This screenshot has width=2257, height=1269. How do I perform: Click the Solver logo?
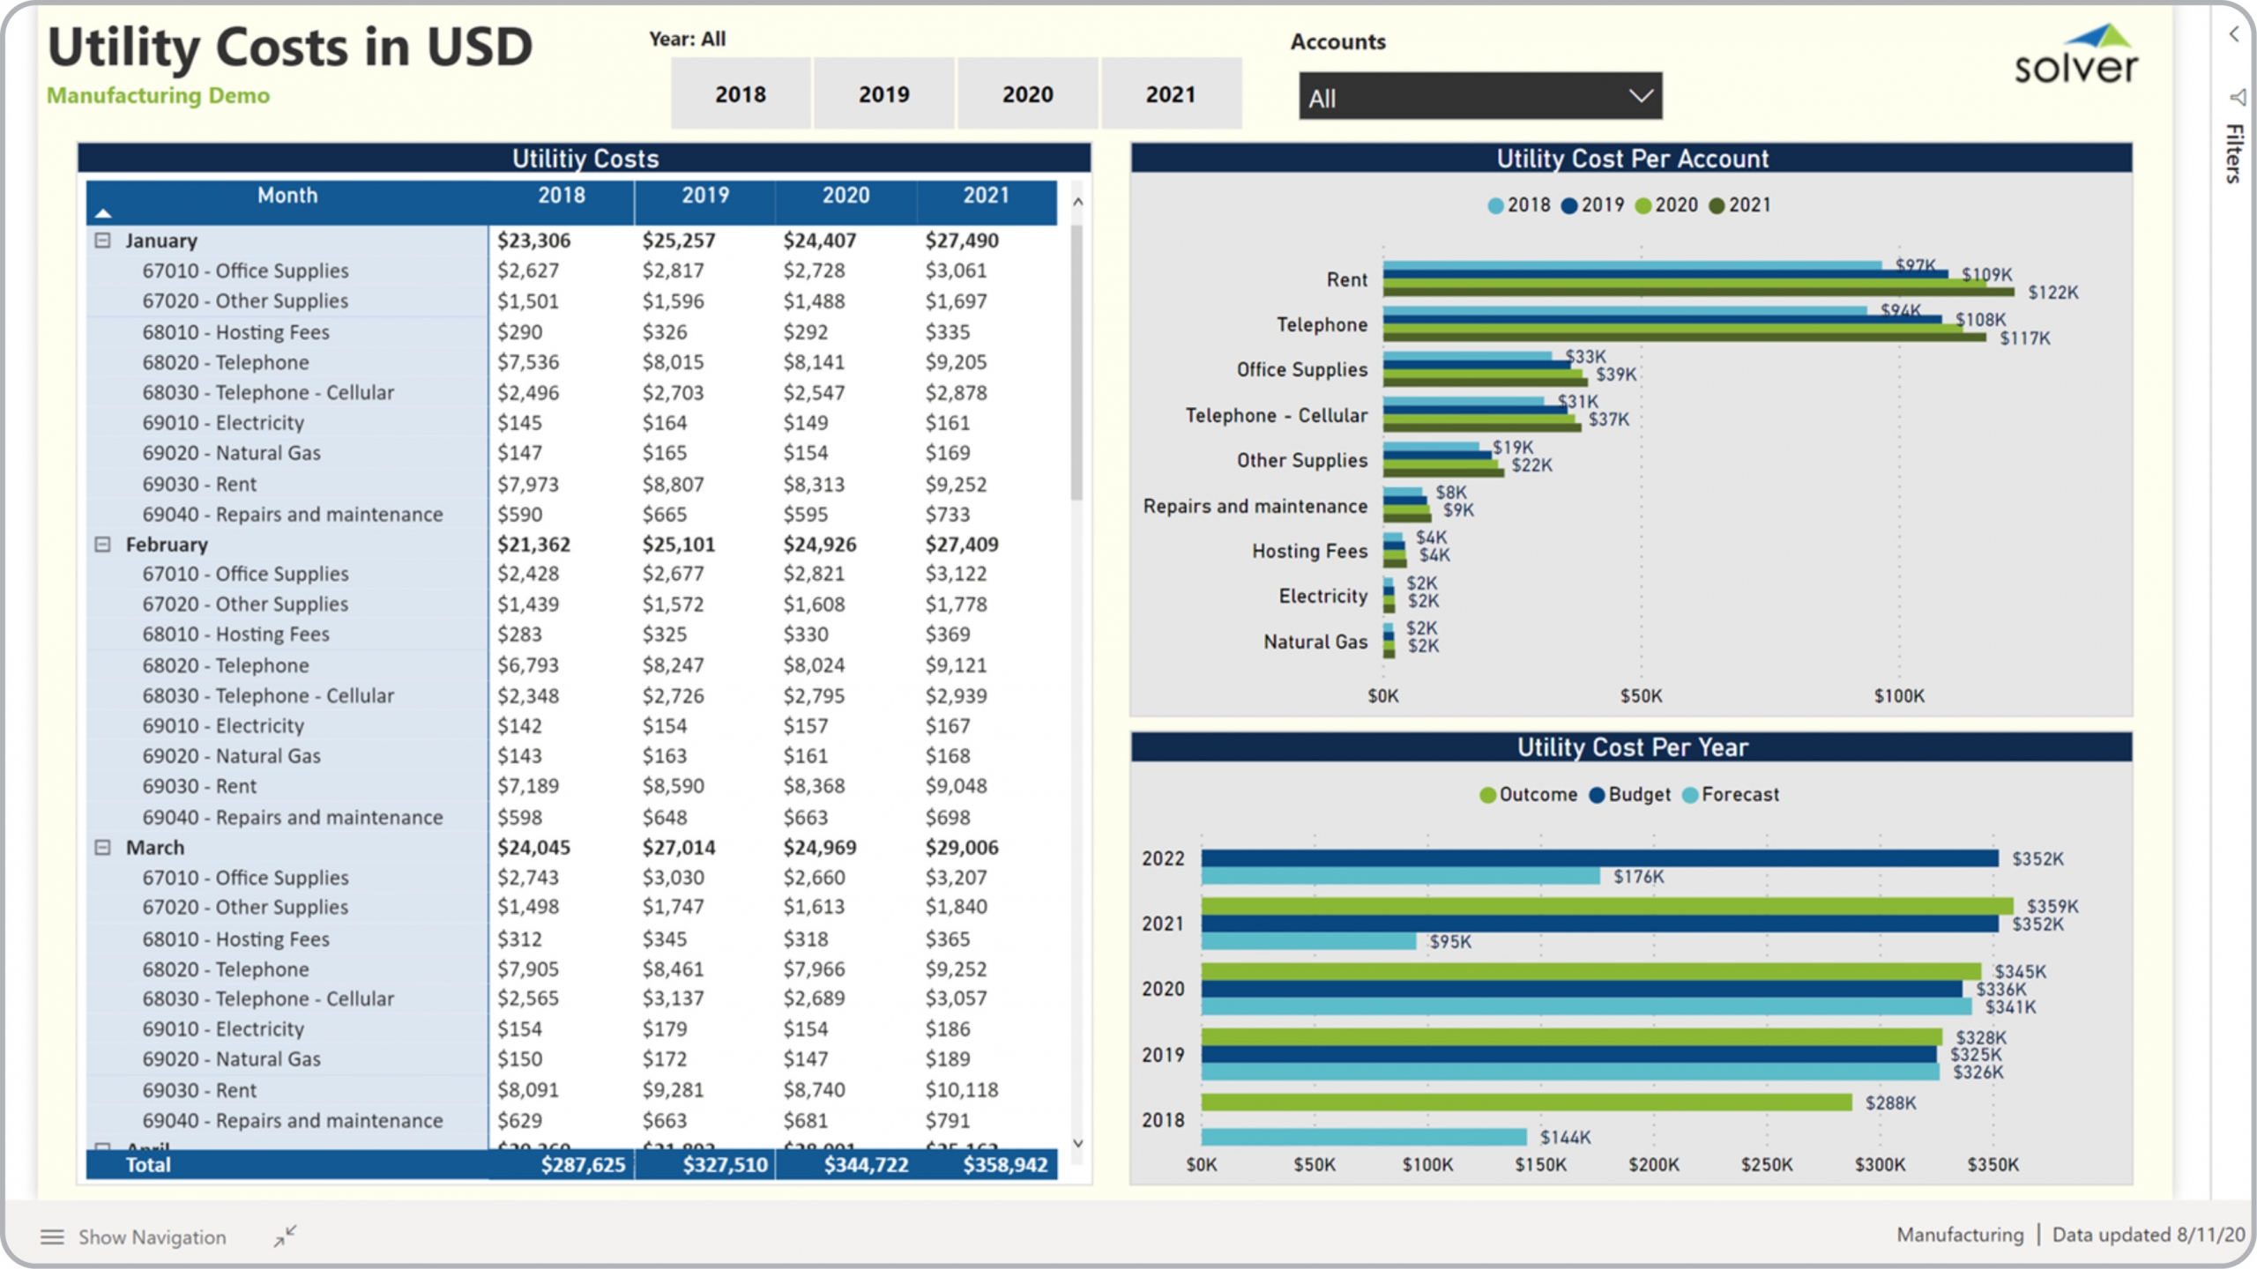(2078, 60)
